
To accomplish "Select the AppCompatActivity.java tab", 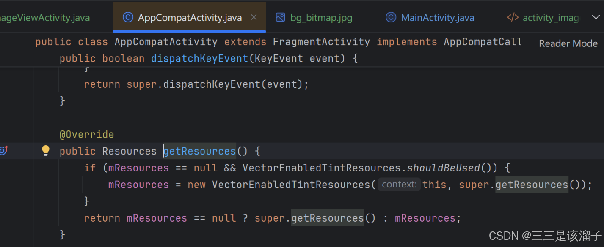I will tap(190, 18).
